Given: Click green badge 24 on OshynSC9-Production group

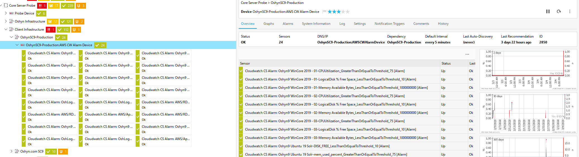Looking at the screenshot, I should pos(61,37).
